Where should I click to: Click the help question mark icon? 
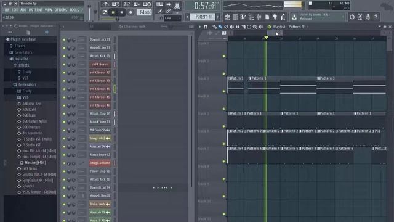pos(376,17)
